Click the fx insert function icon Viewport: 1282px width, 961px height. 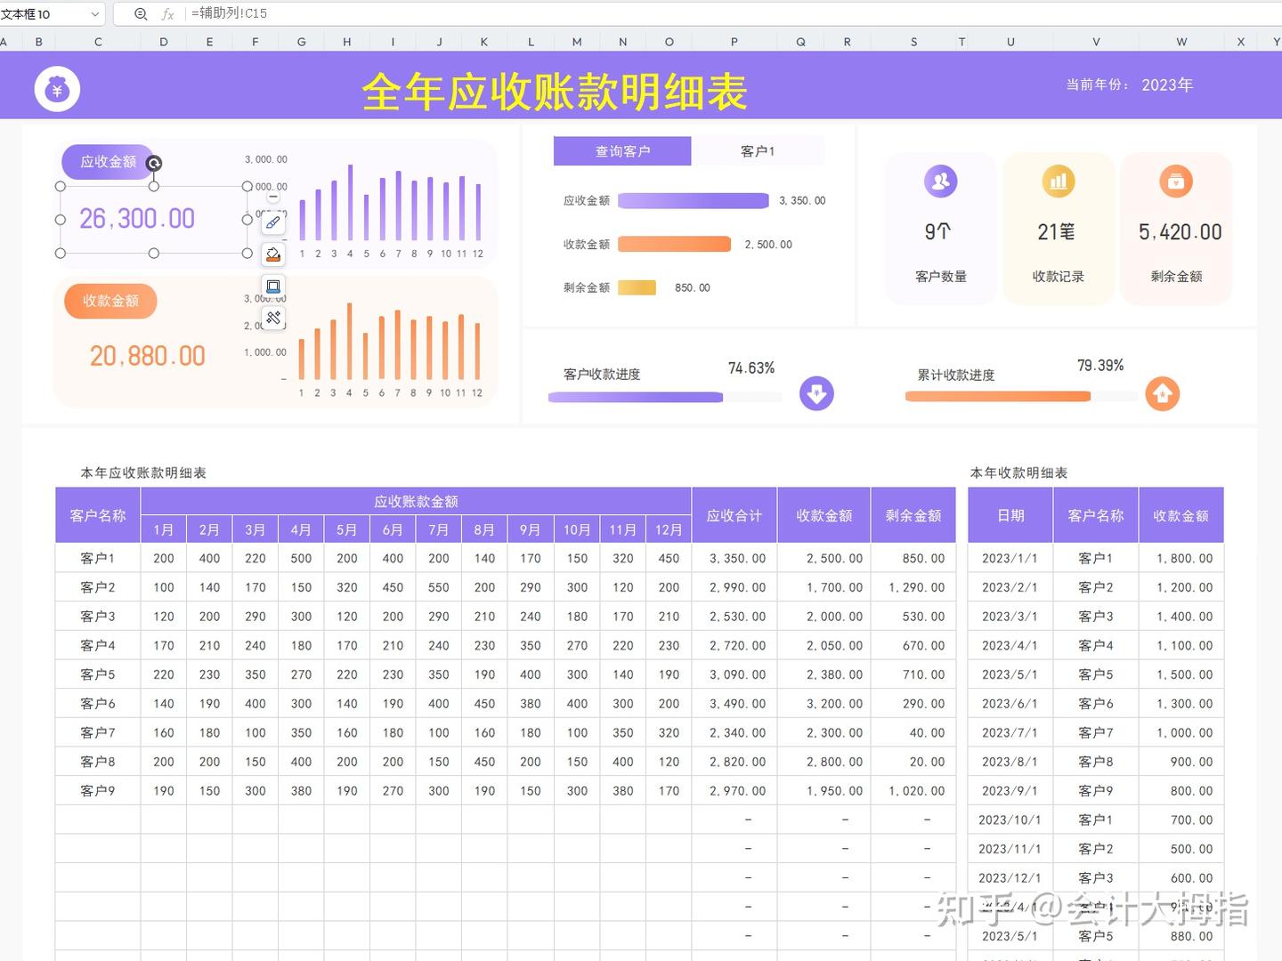tap(167, 13)
